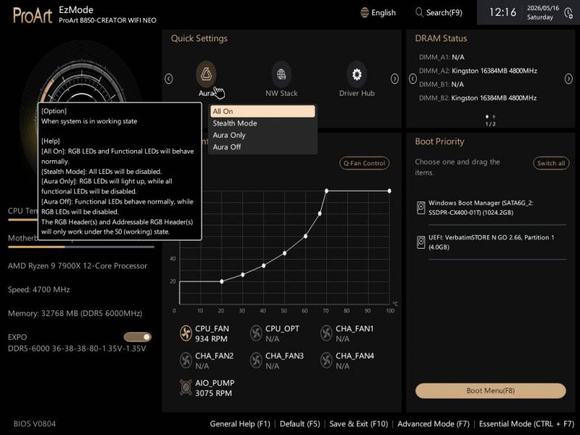Open the clock settings icon near the date
Image resolution: width=580 pixels, height=435 pixels.
coord(568,13)
